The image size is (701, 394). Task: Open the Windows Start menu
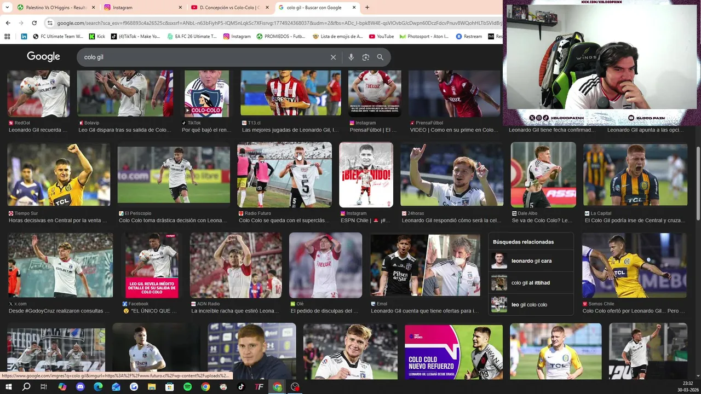(8, 387)
